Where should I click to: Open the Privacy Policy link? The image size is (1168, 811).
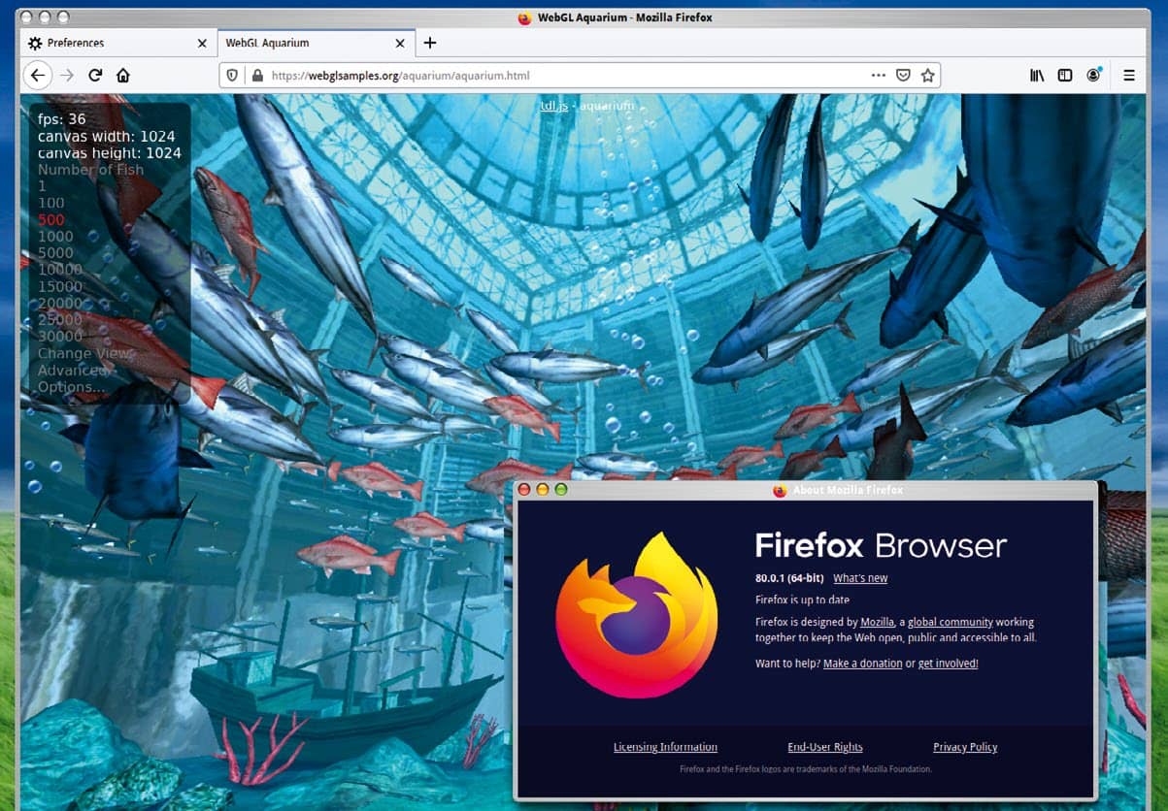965,747
